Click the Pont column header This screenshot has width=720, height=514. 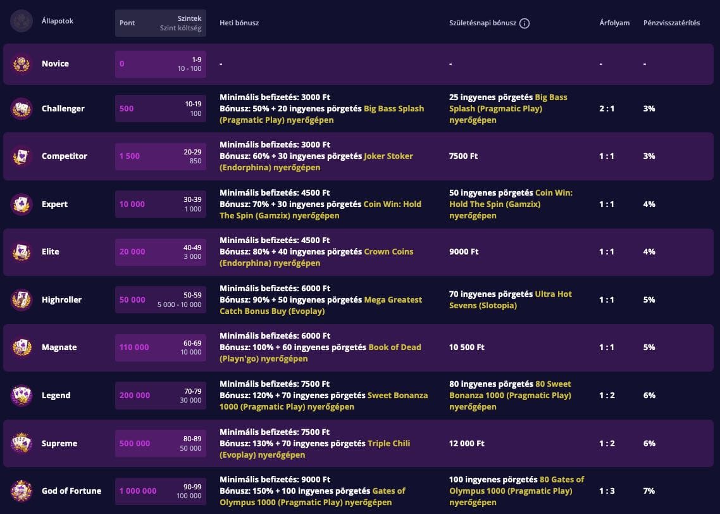click(127, 23)
